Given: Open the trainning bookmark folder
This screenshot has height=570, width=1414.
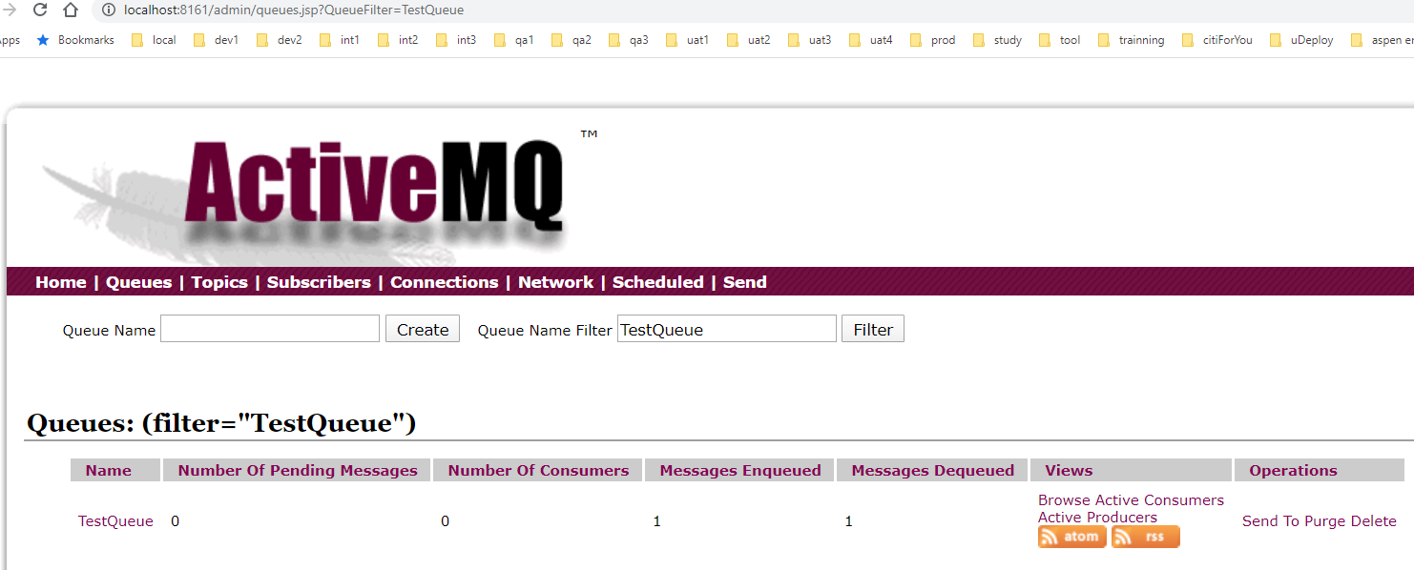Looking at the screenshot, I should [1131, 40].
